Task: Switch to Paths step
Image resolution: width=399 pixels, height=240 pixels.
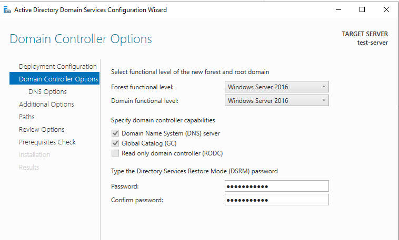Action: pyautogui.click(x=27, y=117)
